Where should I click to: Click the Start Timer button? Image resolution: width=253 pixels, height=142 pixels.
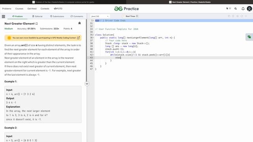(130, 16)
